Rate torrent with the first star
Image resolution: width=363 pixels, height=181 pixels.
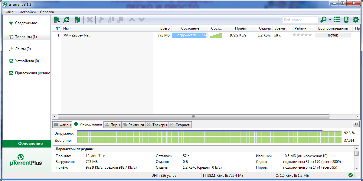[x=294, y=35]
